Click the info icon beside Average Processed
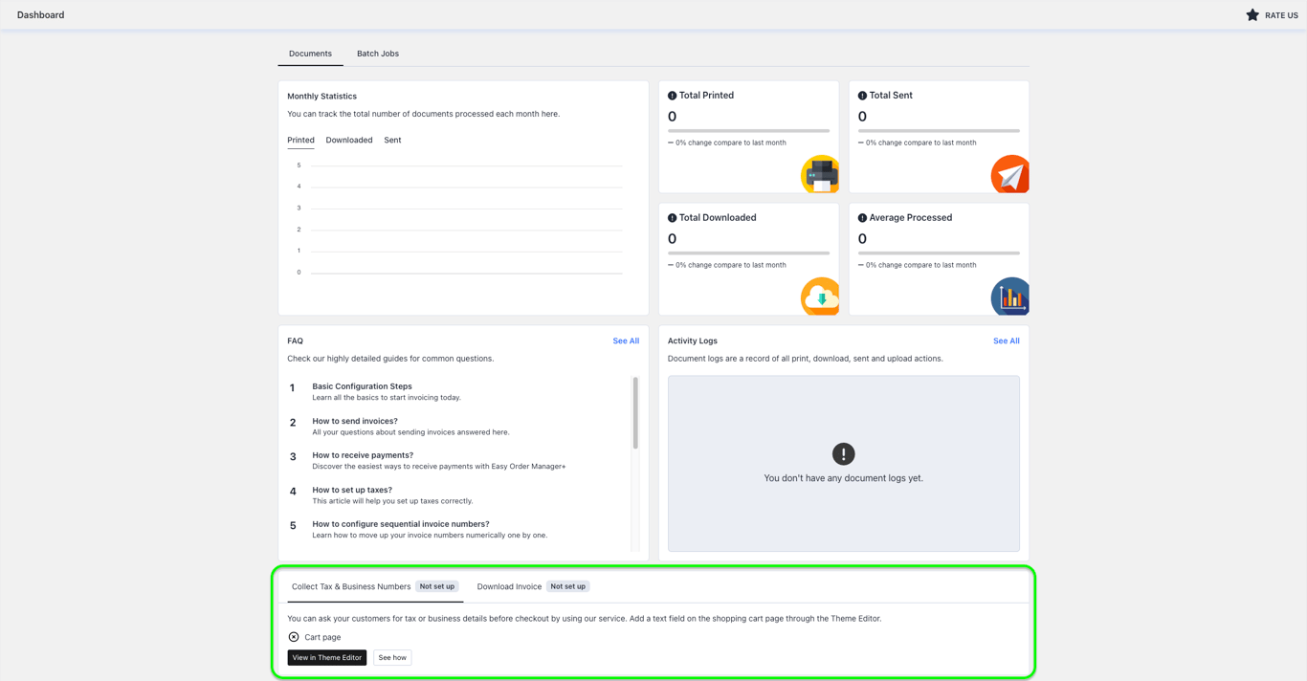This screenshot has width=1307, height=681. pyautogui.click(x=862, y=218)
